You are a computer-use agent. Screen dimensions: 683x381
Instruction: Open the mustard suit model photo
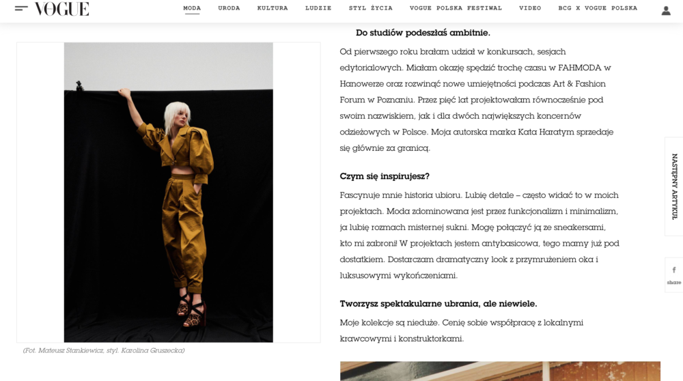coord(169,193)
